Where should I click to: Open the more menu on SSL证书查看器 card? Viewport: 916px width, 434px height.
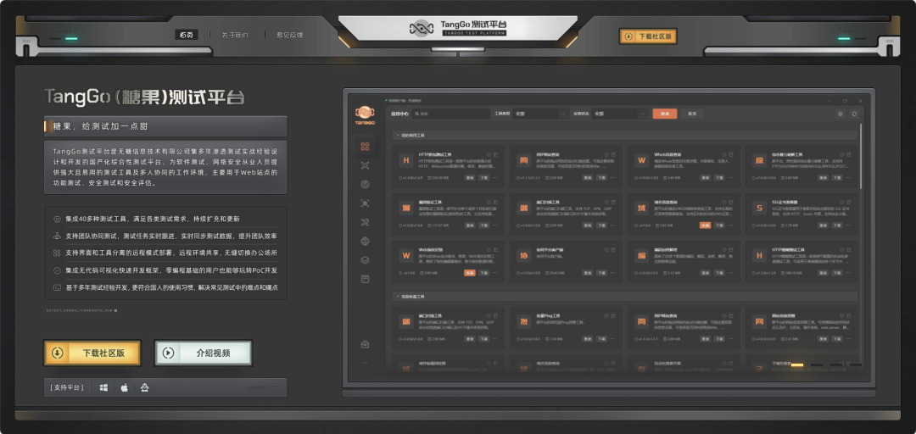tap(849, 225)
